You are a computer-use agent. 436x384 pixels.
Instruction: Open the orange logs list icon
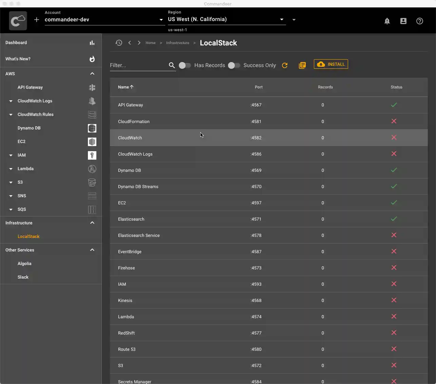302,65
